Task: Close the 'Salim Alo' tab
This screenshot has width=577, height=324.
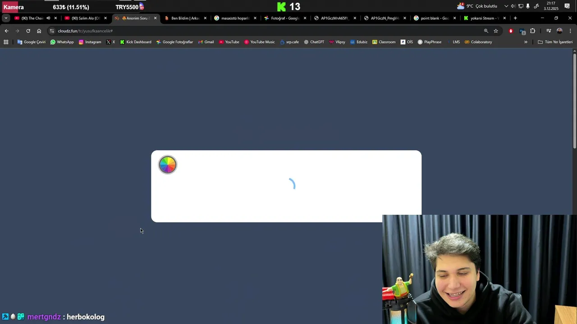Action: [105, 18]
